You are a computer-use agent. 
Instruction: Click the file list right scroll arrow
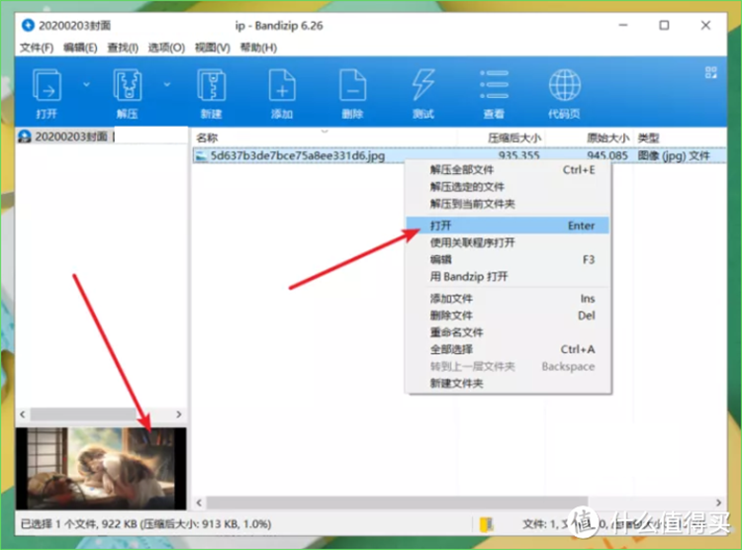719,503
